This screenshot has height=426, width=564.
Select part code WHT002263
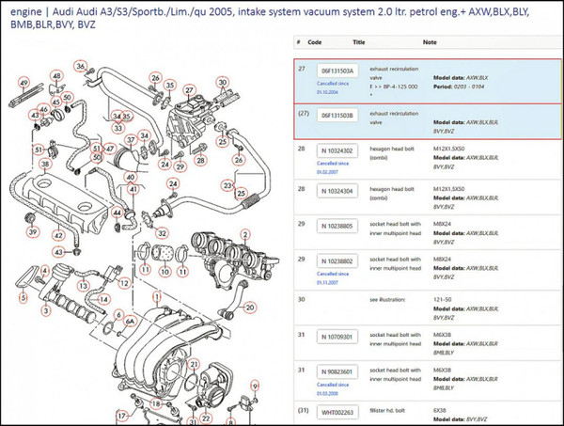point(337,411)
